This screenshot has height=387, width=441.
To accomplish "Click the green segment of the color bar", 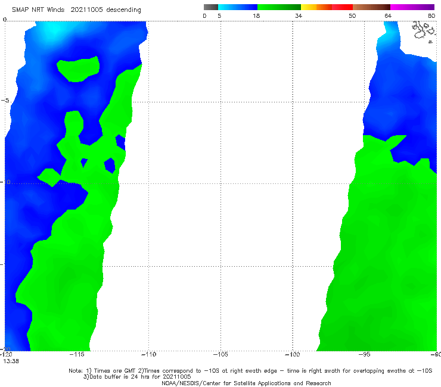I will [x=279, y=7].
